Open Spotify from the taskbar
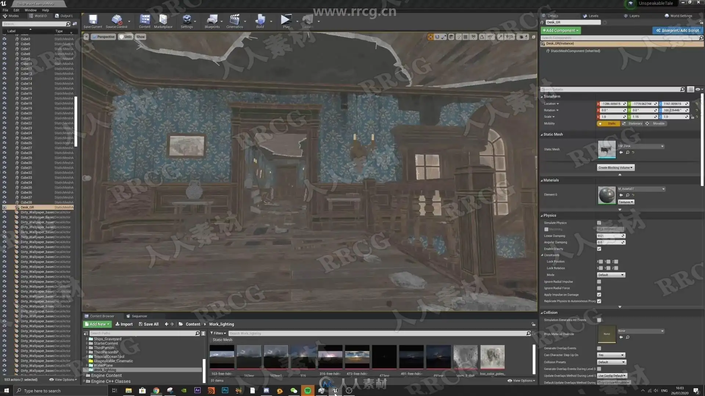The height and width of the screenshot is (396, 705). coord(308,390)
